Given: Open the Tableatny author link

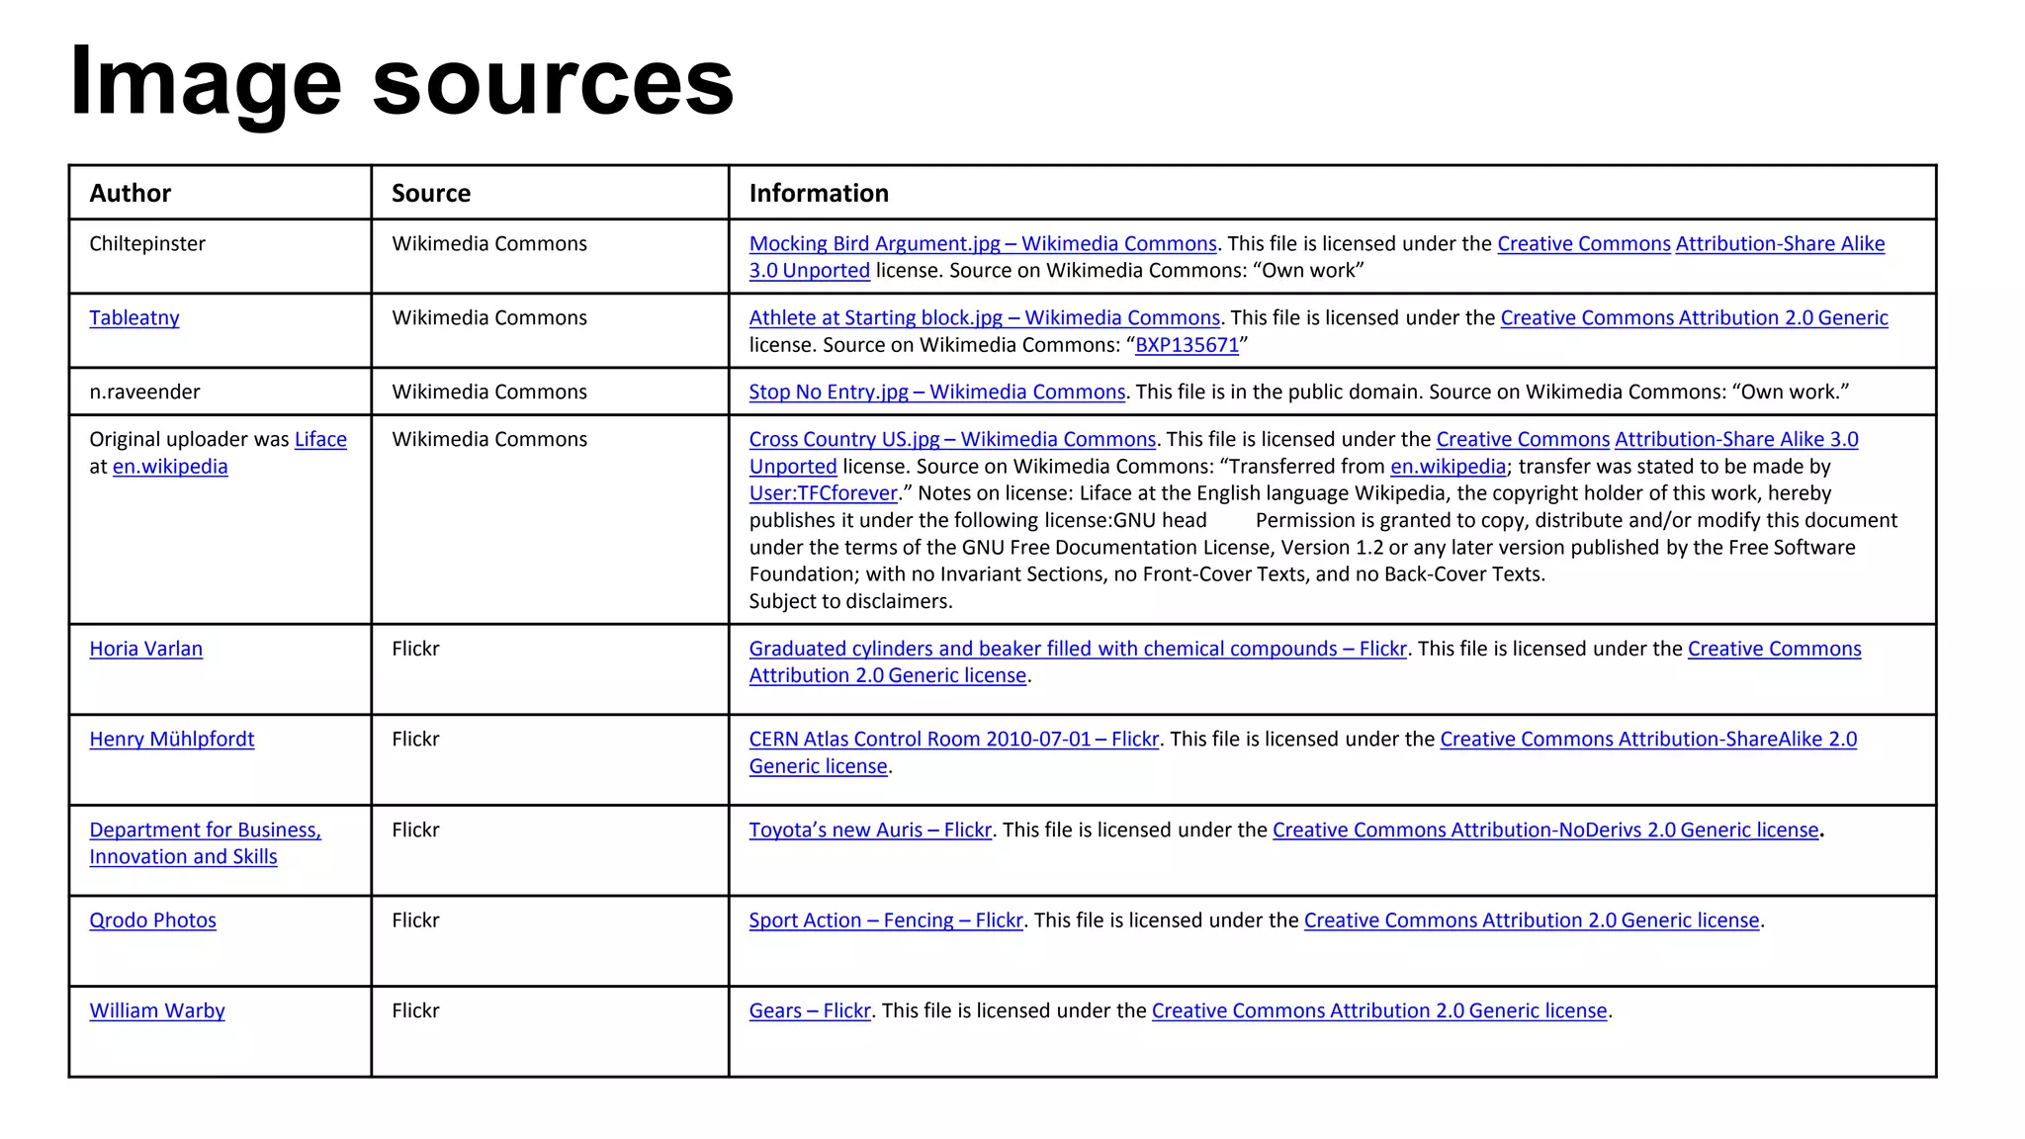Looking at the screenshot, I should [134, 318].
